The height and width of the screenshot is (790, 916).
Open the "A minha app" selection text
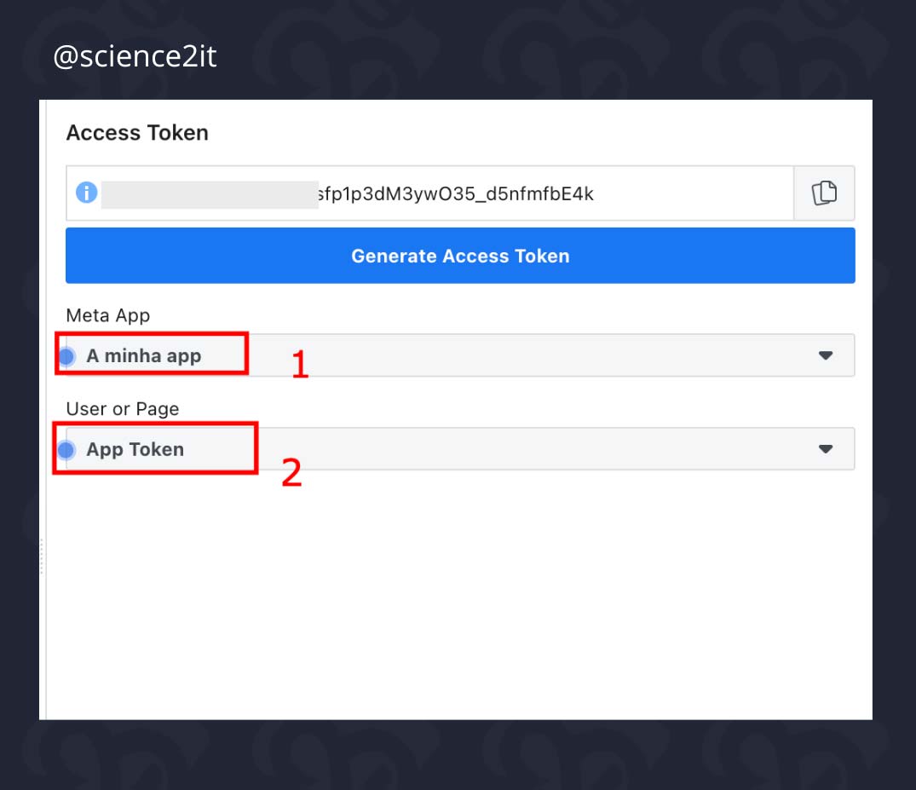144,355
